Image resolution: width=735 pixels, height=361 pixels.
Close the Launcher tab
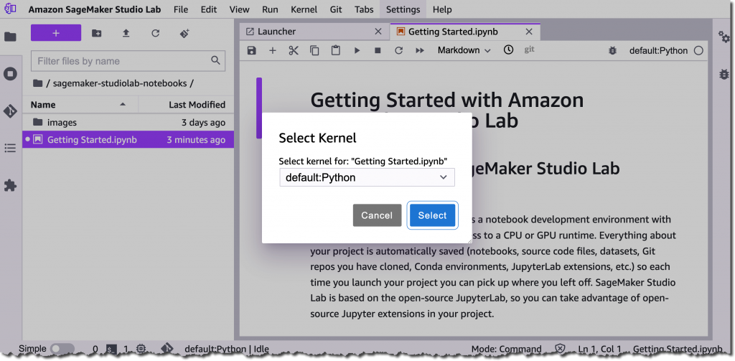point(378,32)
